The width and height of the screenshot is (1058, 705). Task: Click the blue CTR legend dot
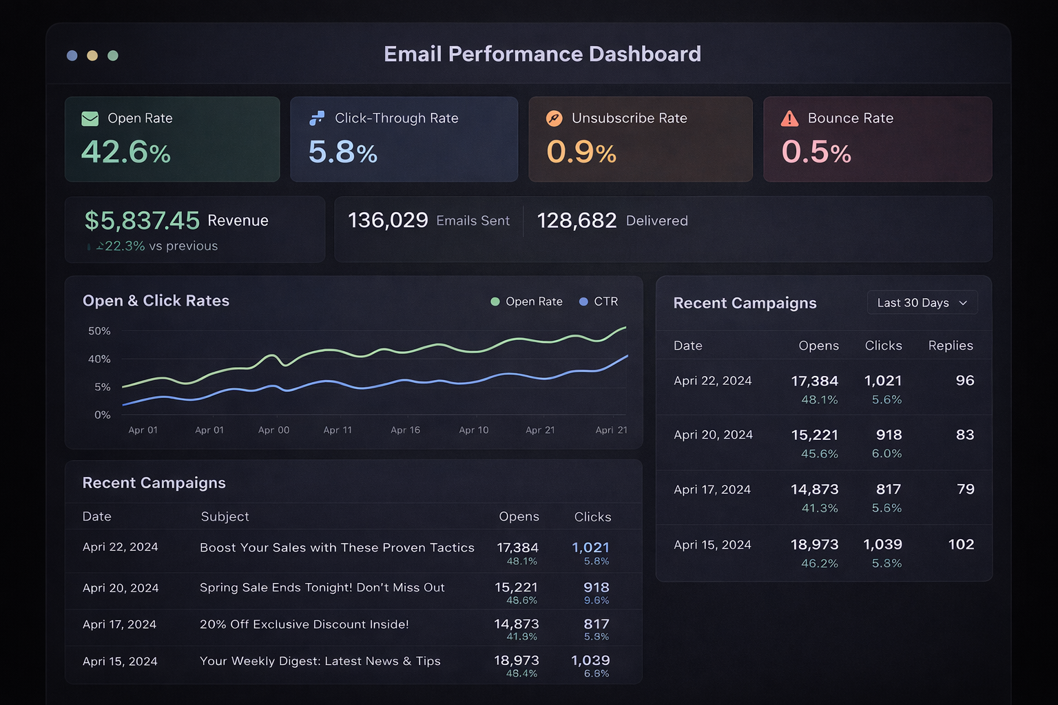[x=582, y=302]
